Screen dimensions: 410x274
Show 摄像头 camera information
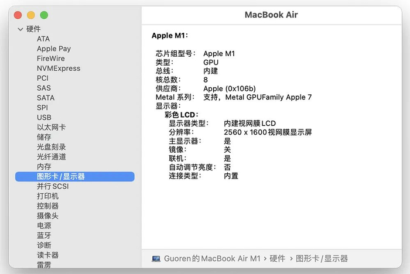point(47,215)
